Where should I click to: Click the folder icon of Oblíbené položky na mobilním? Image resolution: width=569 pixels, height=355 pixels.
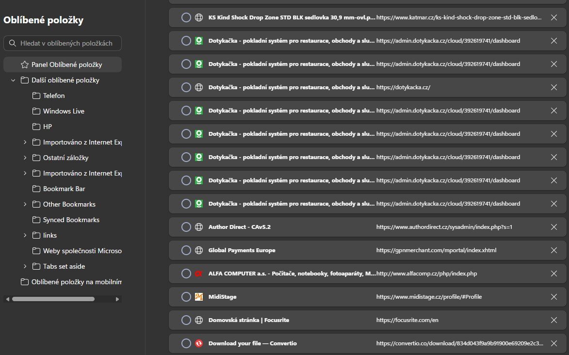click(25, 282)
